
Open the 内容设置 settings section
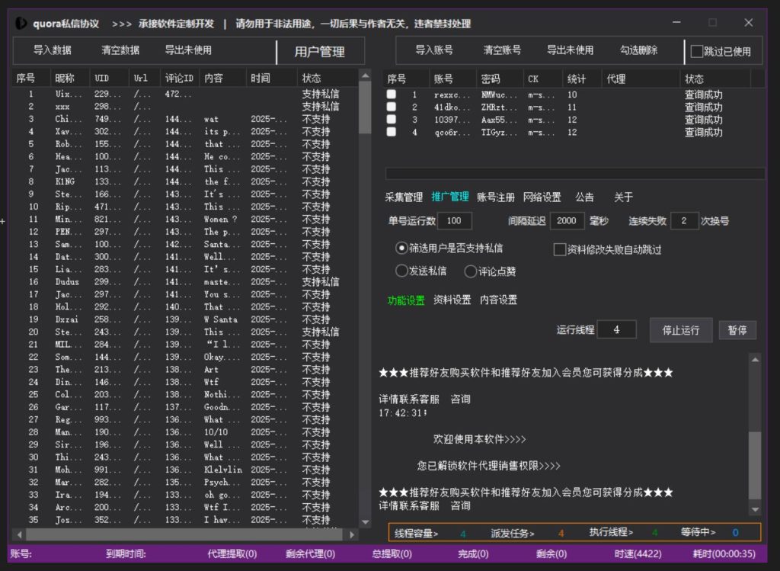[x=497, y=300]
